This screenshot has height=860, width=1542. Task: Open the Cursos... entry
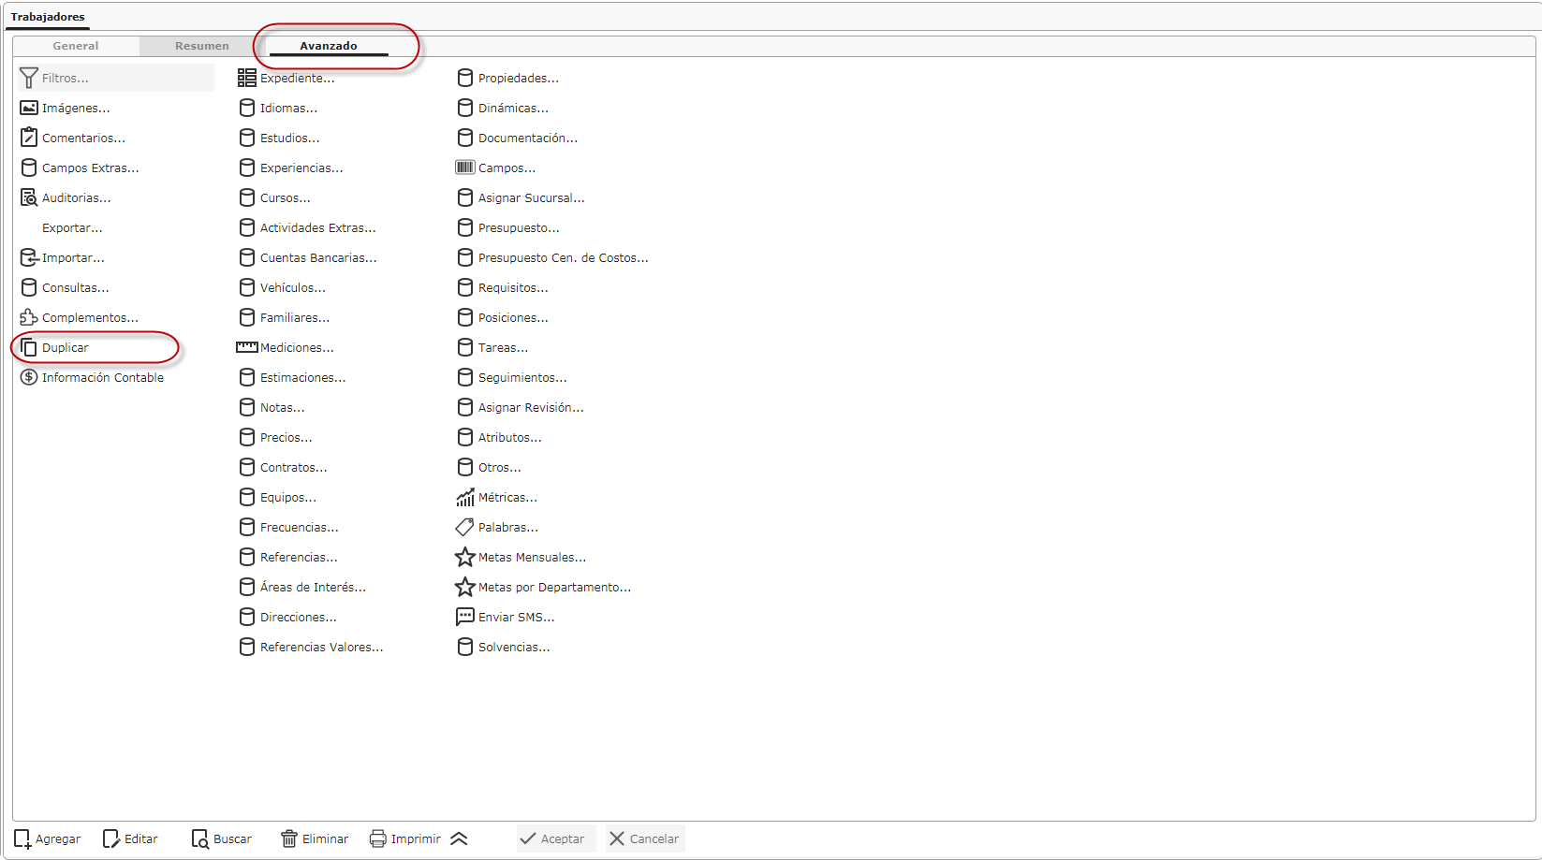[285, 197]
